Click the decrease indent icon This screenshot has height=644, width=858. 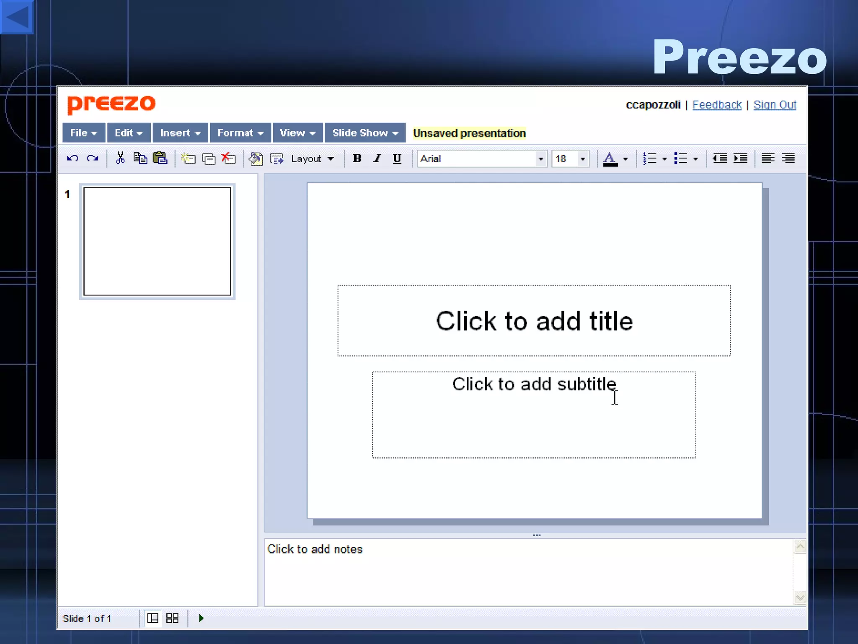tap(720, 158)
